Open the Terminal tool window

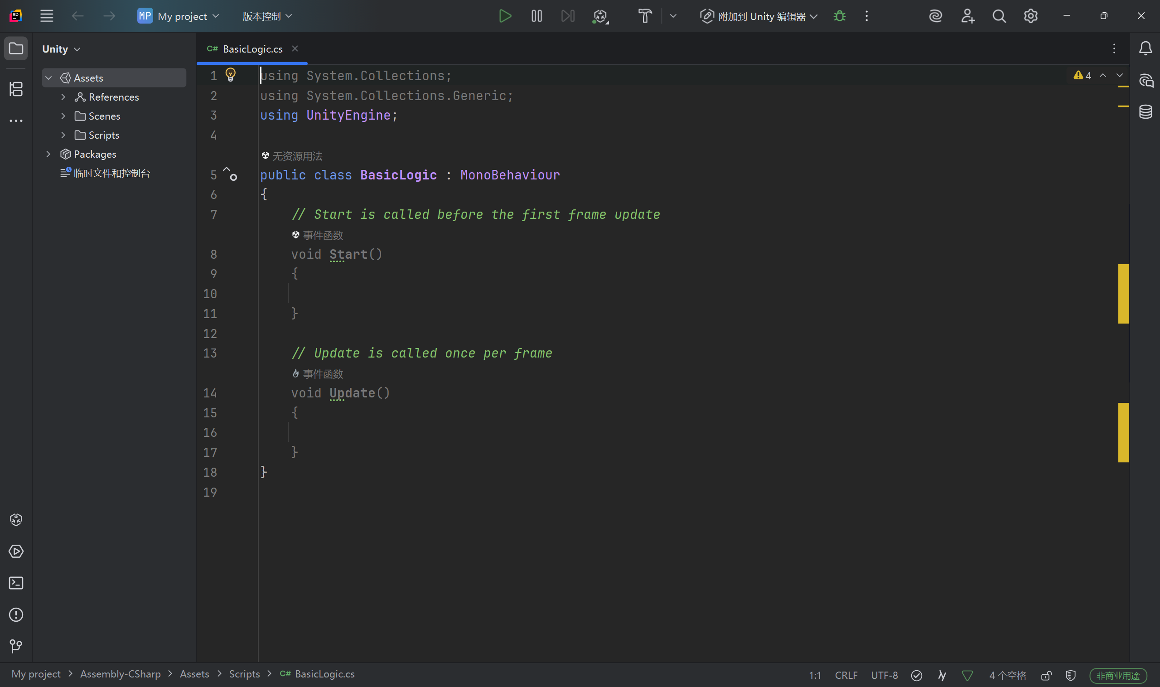pos(16,583)
